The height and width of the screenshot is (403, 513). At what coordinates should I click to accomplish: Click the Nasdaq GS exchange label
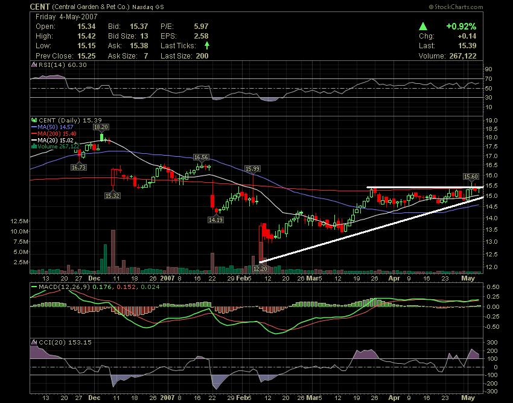point(148,7)
